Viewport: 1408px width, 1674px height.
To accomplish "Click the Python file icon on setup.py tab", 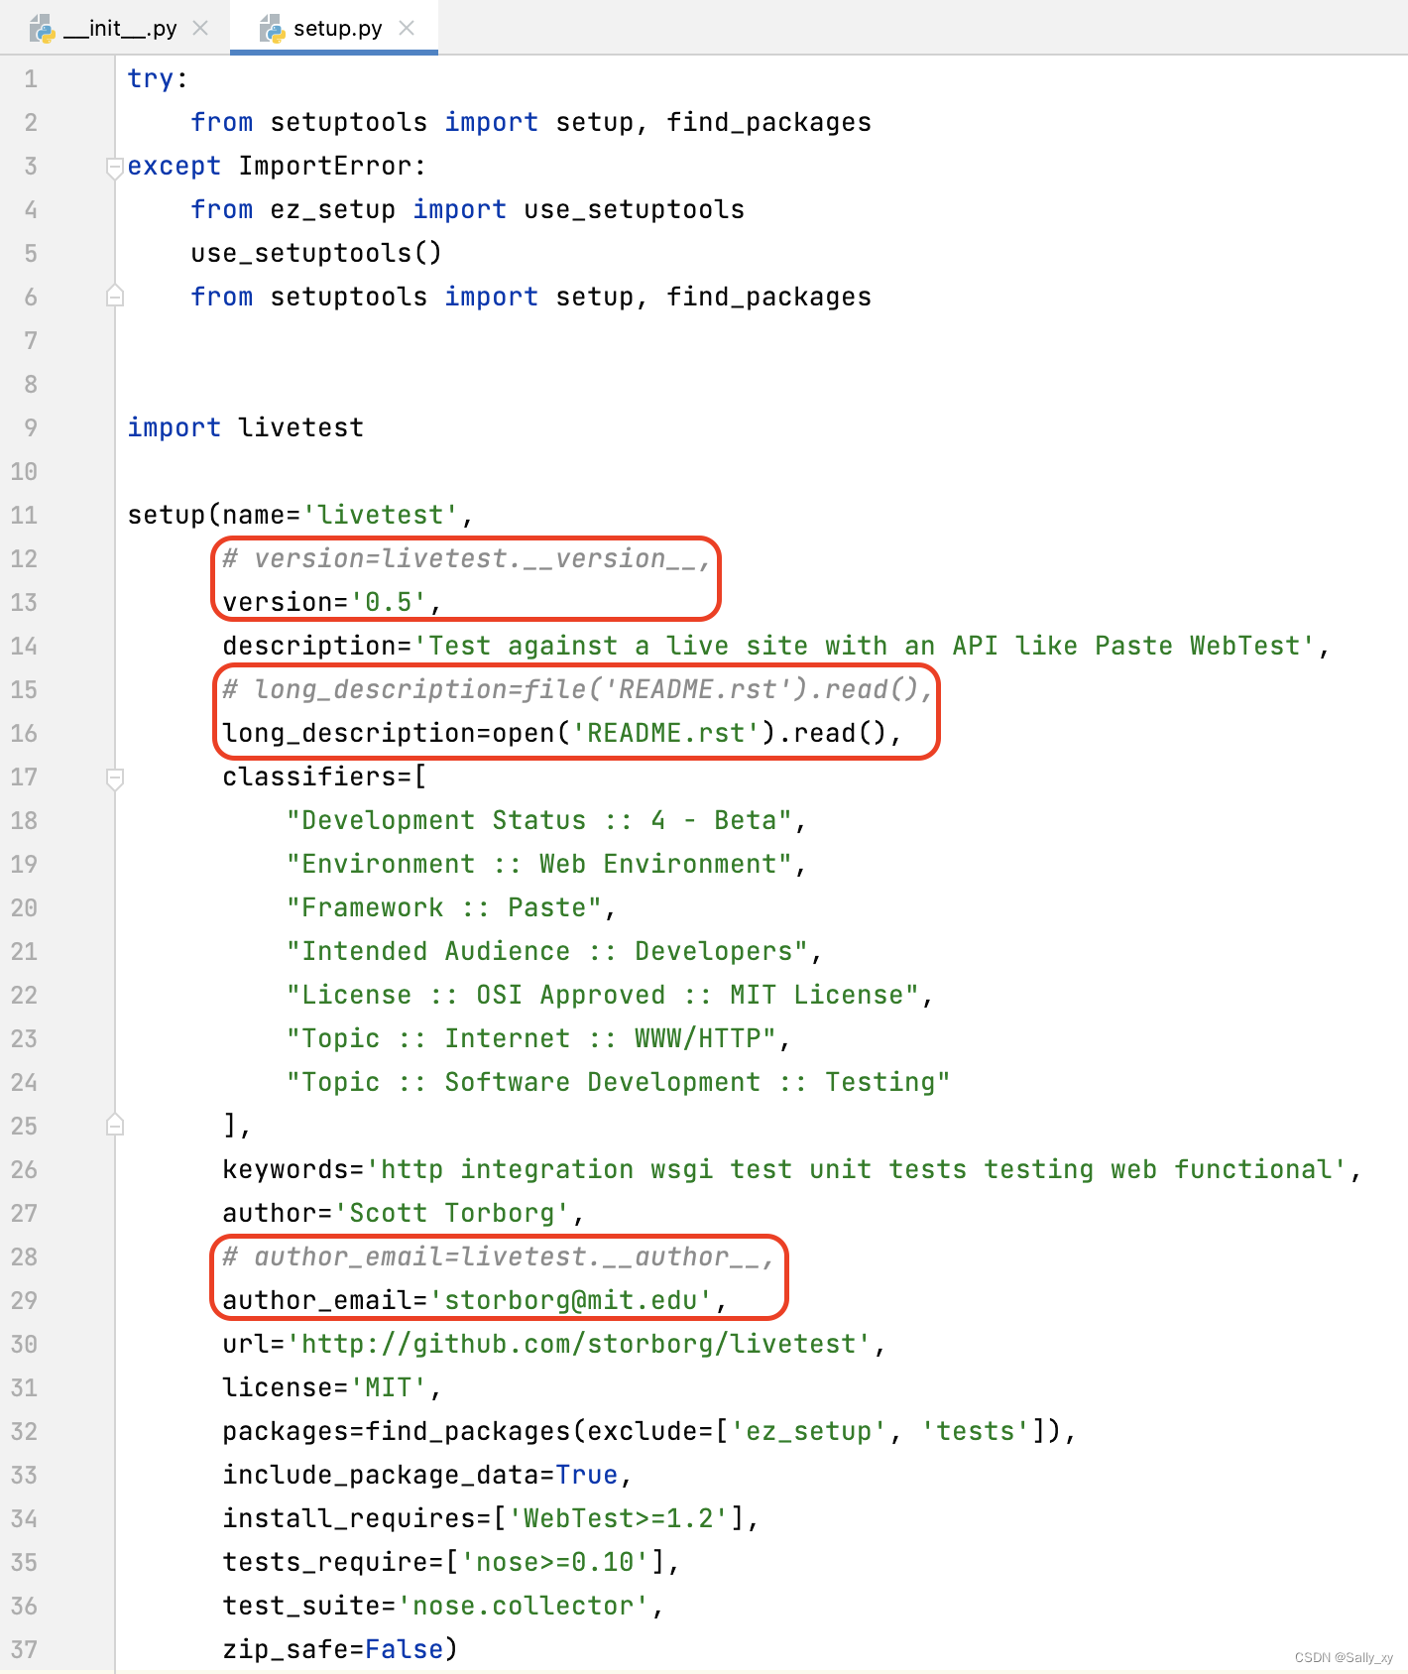I will 272,29.
